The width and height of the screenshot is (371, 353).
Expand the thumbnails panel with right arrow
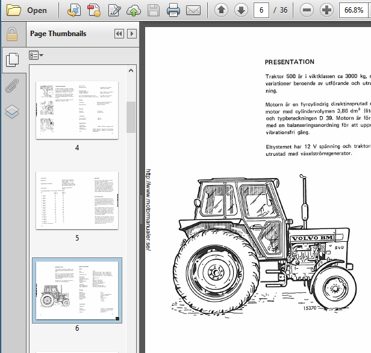[132, 34]
